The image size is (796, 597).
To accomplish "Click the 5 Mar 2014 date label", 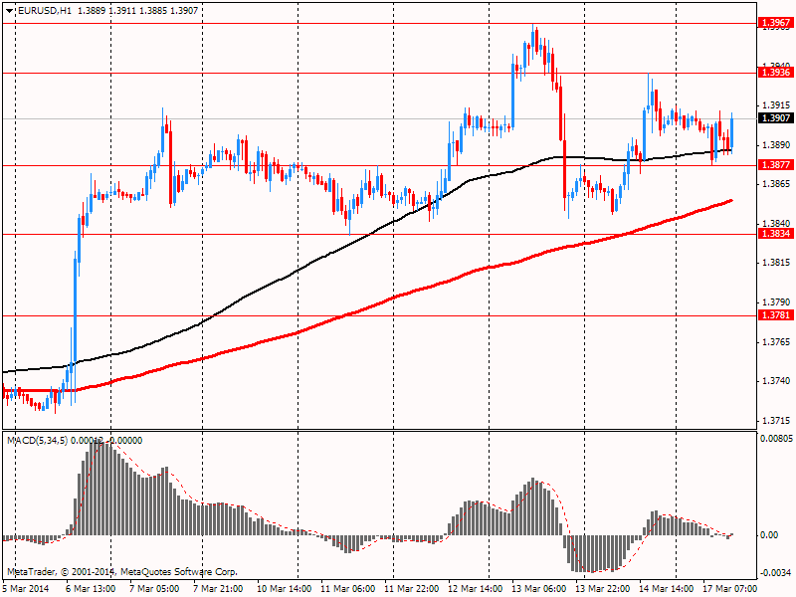I will click(x=26, y=588).
